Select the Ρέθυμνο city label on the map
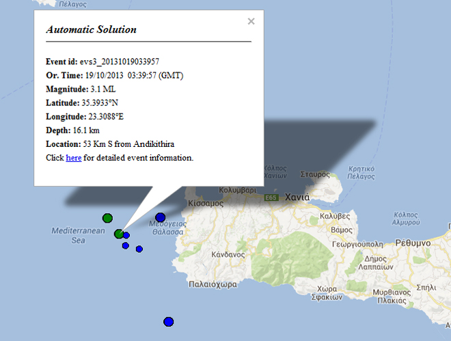This screenshot has width=451, height=341. point(412,243)
